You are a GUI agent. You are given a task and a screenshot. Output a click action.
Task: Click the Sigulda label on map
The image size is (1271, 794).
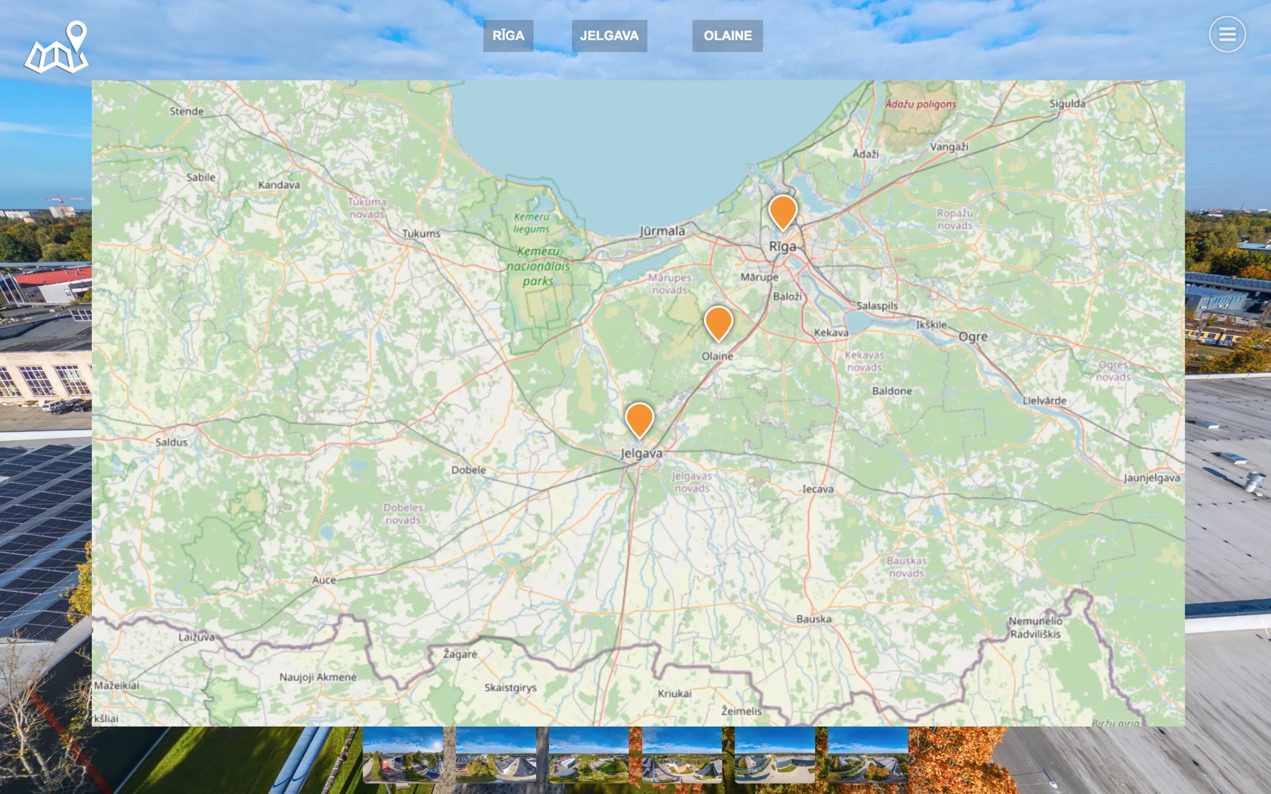pyautogui.click(x=1067, y=104)
